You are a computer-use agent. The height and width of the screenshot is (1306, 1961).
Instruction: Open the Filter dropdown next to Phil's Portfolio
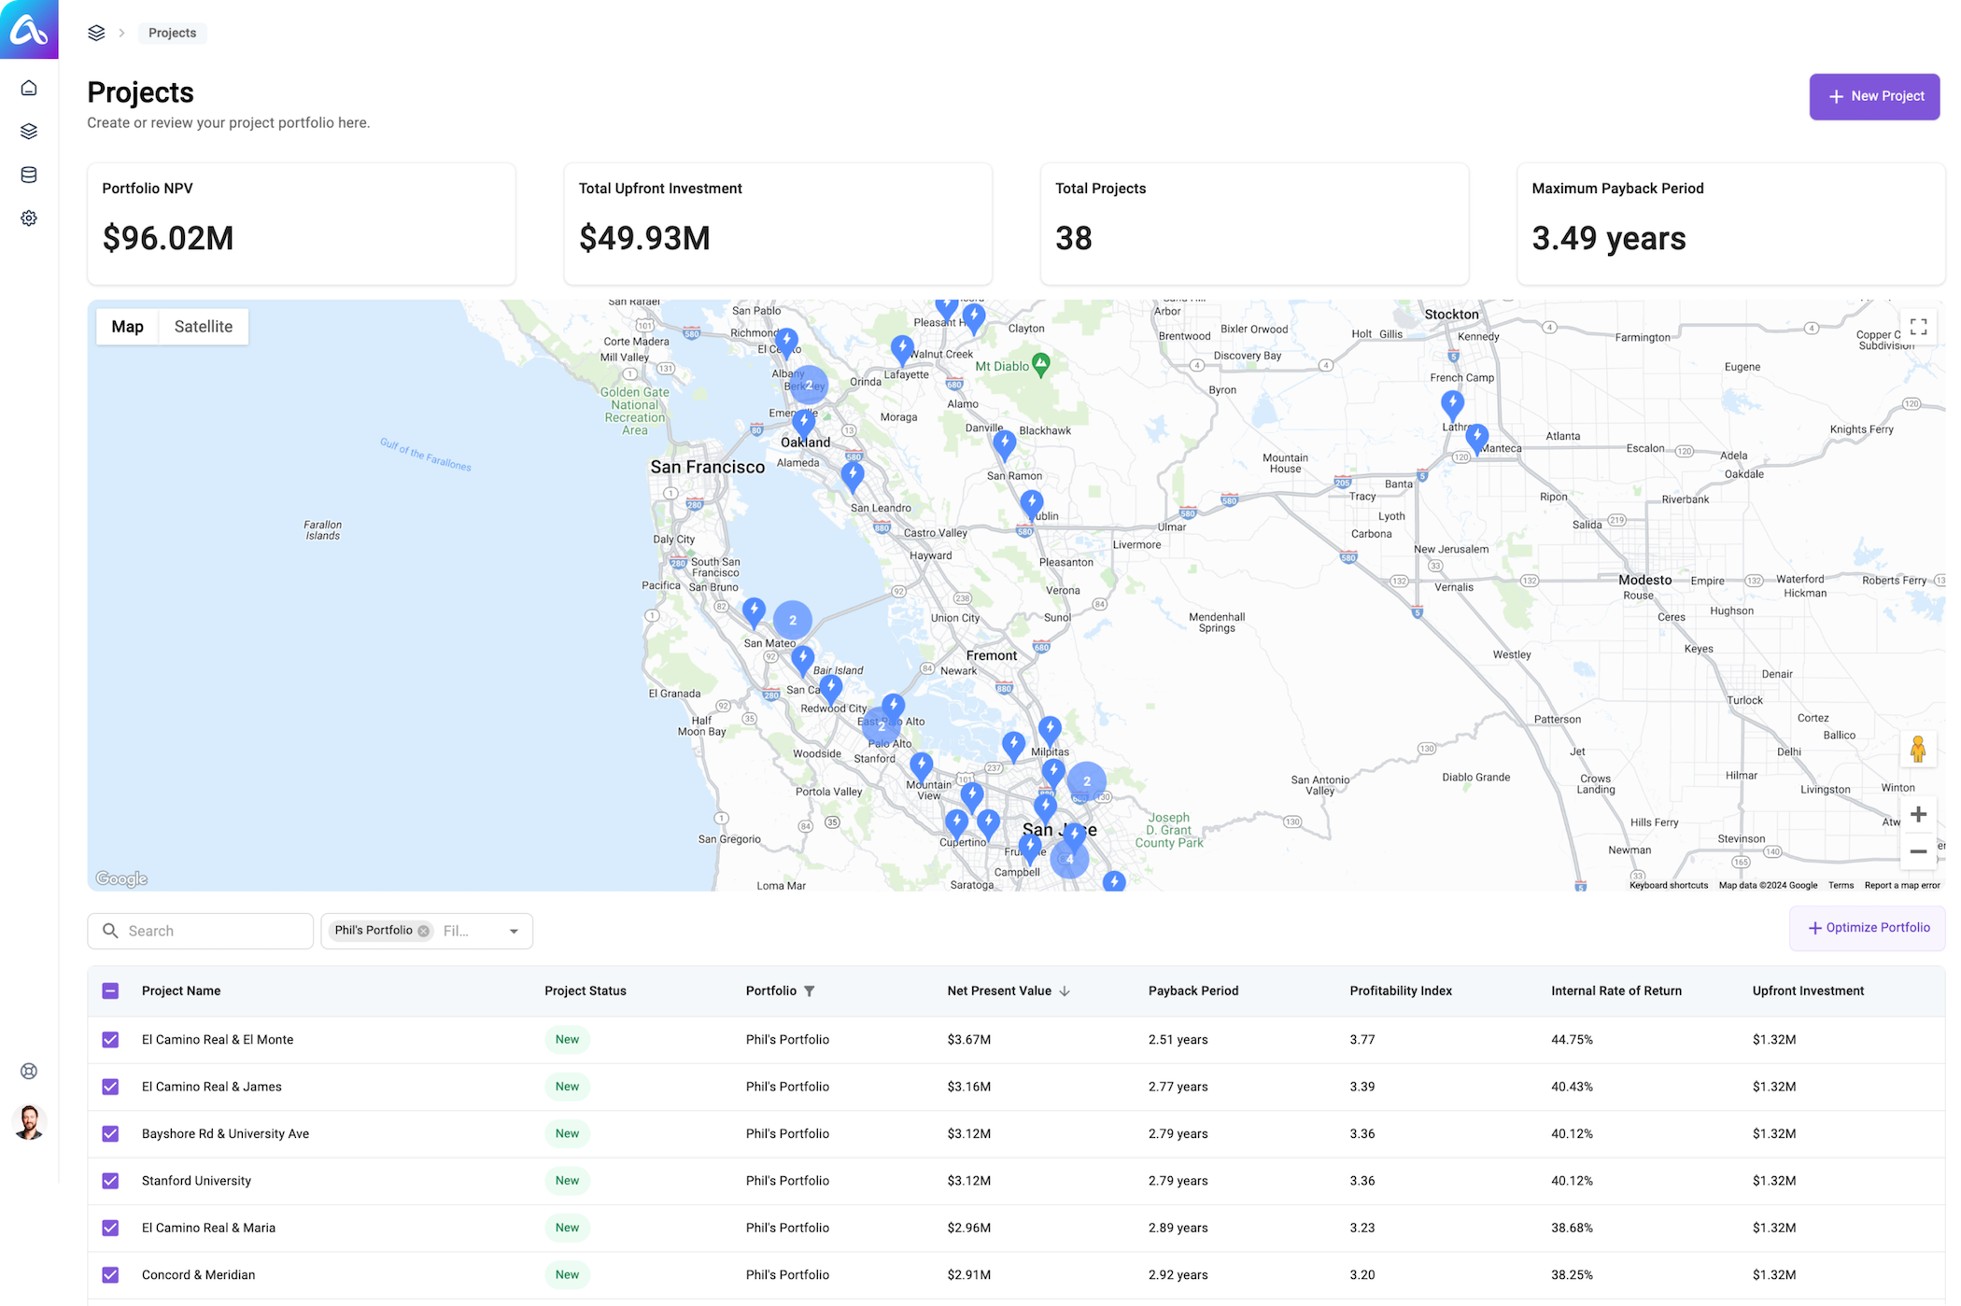point(513,930)
